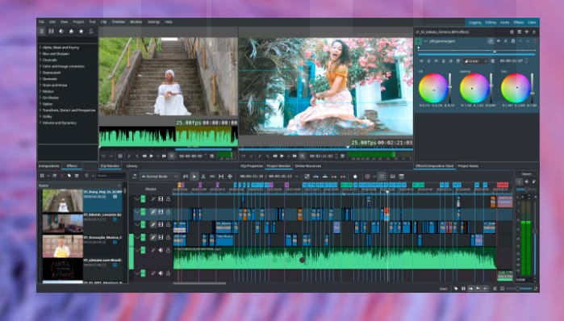Select the timeline selection arrow tool

point(194,177)
